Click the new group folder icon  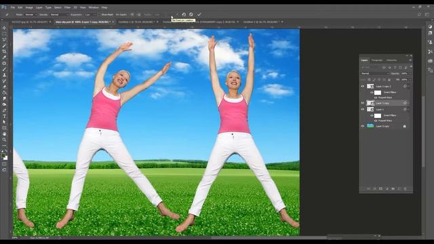[x=393, y=188]
